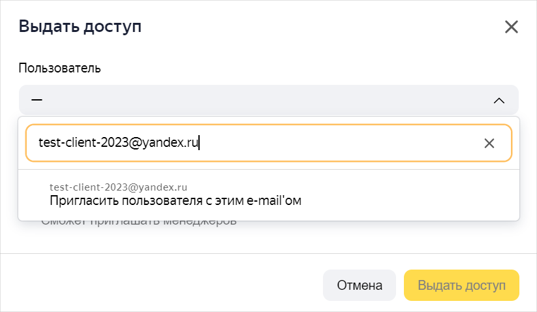Pick the gray test-client-2023@yandex.ru suggestion line
537x312 pixels.
click(x=118, y=187)
